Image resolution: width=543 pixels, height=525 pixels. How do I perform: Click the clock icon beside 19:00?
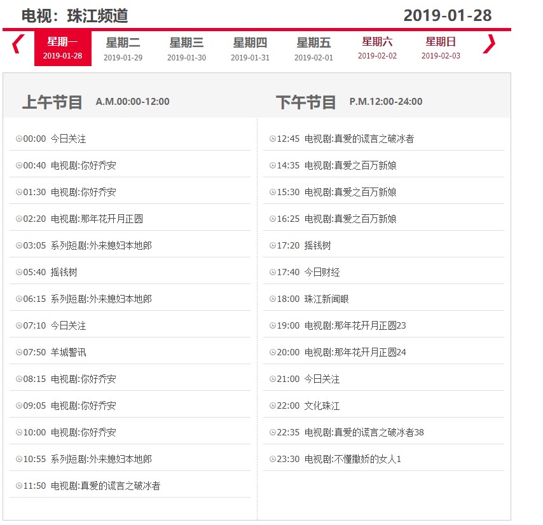click(x=273, y=325)
